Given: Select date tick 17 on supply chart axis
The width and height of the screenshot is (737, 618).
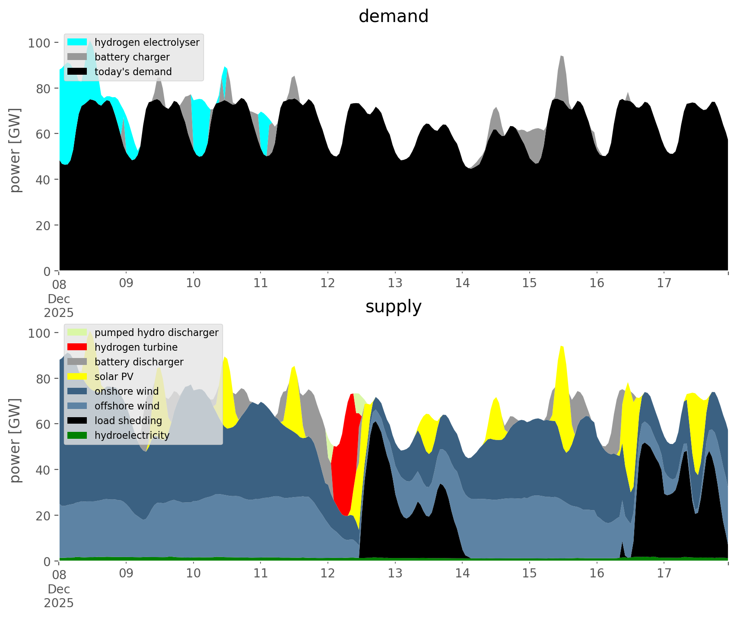Looking at the screenshot, I should coord(664,574).
